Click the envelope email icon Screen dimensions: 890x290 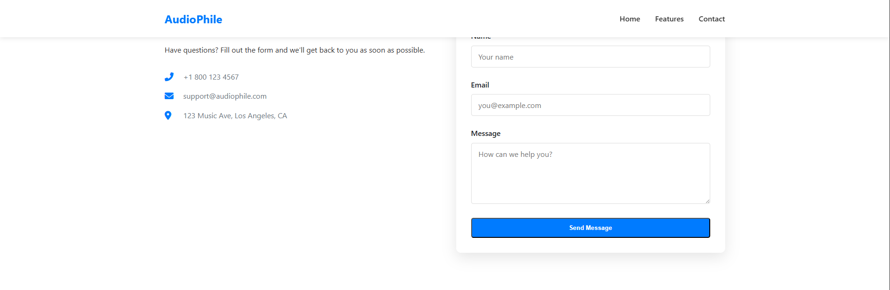point(169,96)
